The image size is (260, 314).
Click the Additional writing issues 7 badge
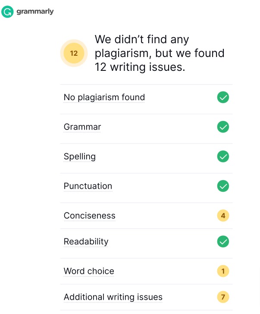coord(223,297)
